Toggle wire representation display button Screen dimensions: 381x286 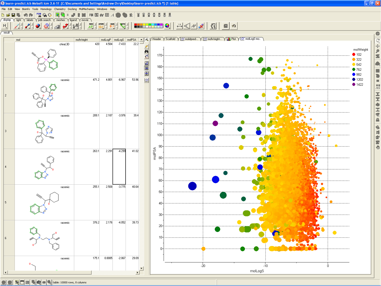tap(17, 26)
